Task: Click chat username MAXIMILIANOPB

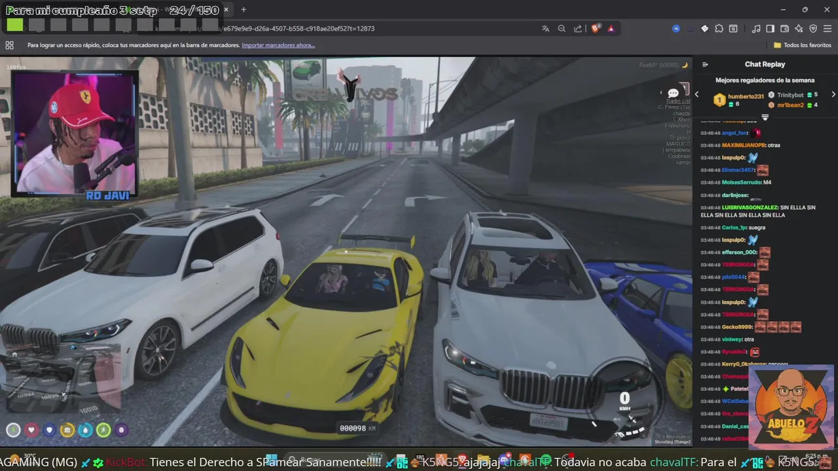Action: pos(744,145)
